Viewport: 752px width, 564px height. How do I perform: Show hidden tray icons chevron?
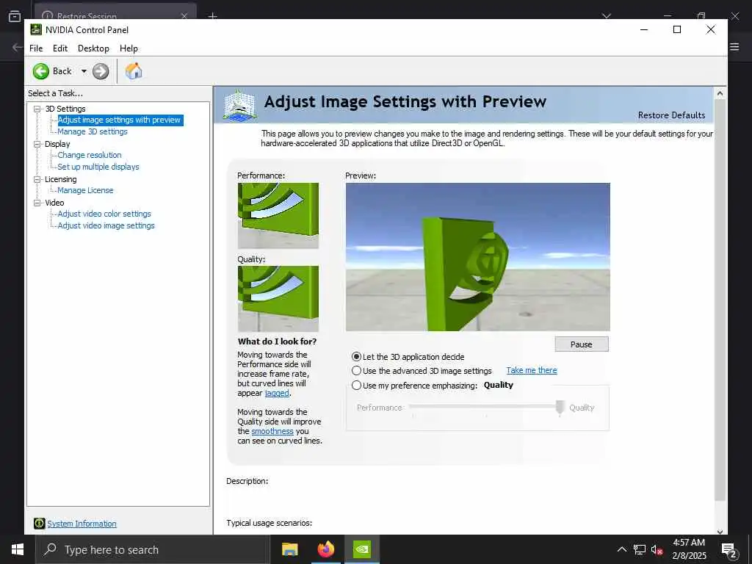tap(621, 549)
